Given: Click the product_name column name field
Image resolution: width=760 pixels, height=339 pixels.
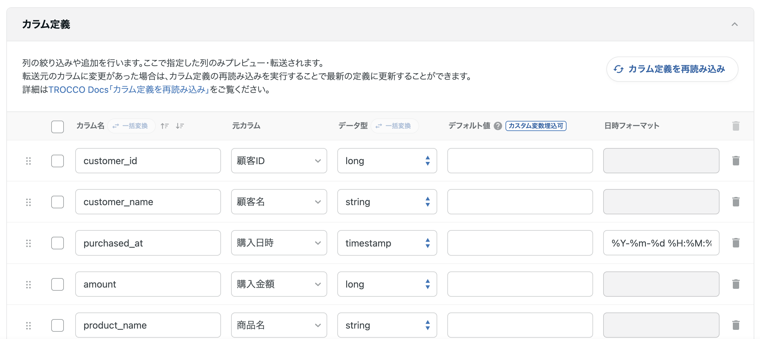Looking at the screenshot, I should tap(148, 325).
